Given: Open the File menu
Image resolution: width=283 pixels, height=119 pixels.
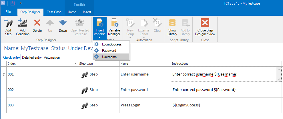Looking at the screenshot, I should tap(8, 12).
